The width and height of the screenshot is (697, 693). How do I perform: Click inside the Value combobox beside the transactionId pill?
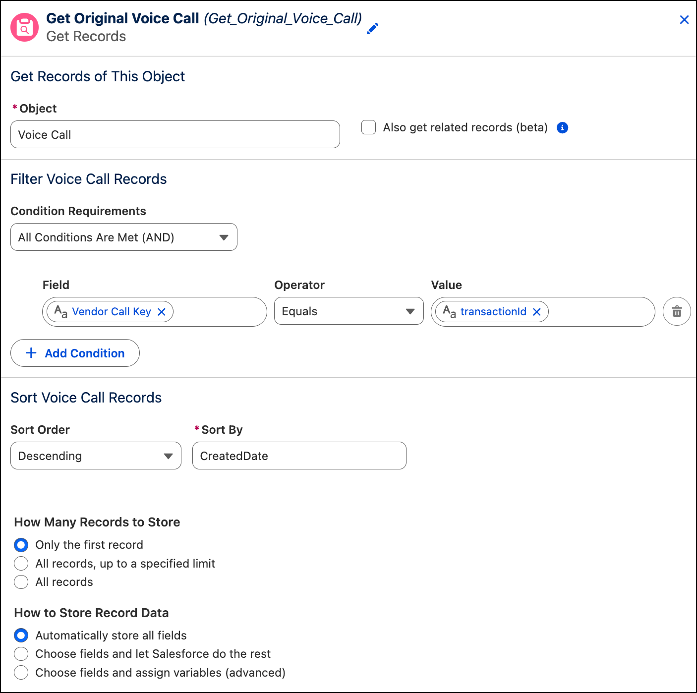[601, 312]
